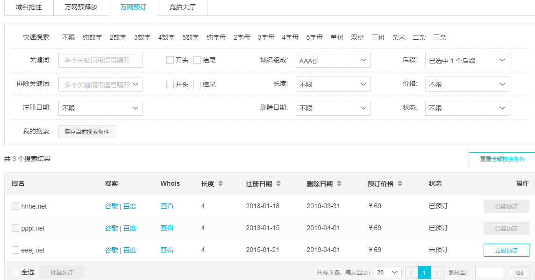This screenshot has height=280, width=535.
Task: Go to previous page arrow
Action: pos(411,273)
